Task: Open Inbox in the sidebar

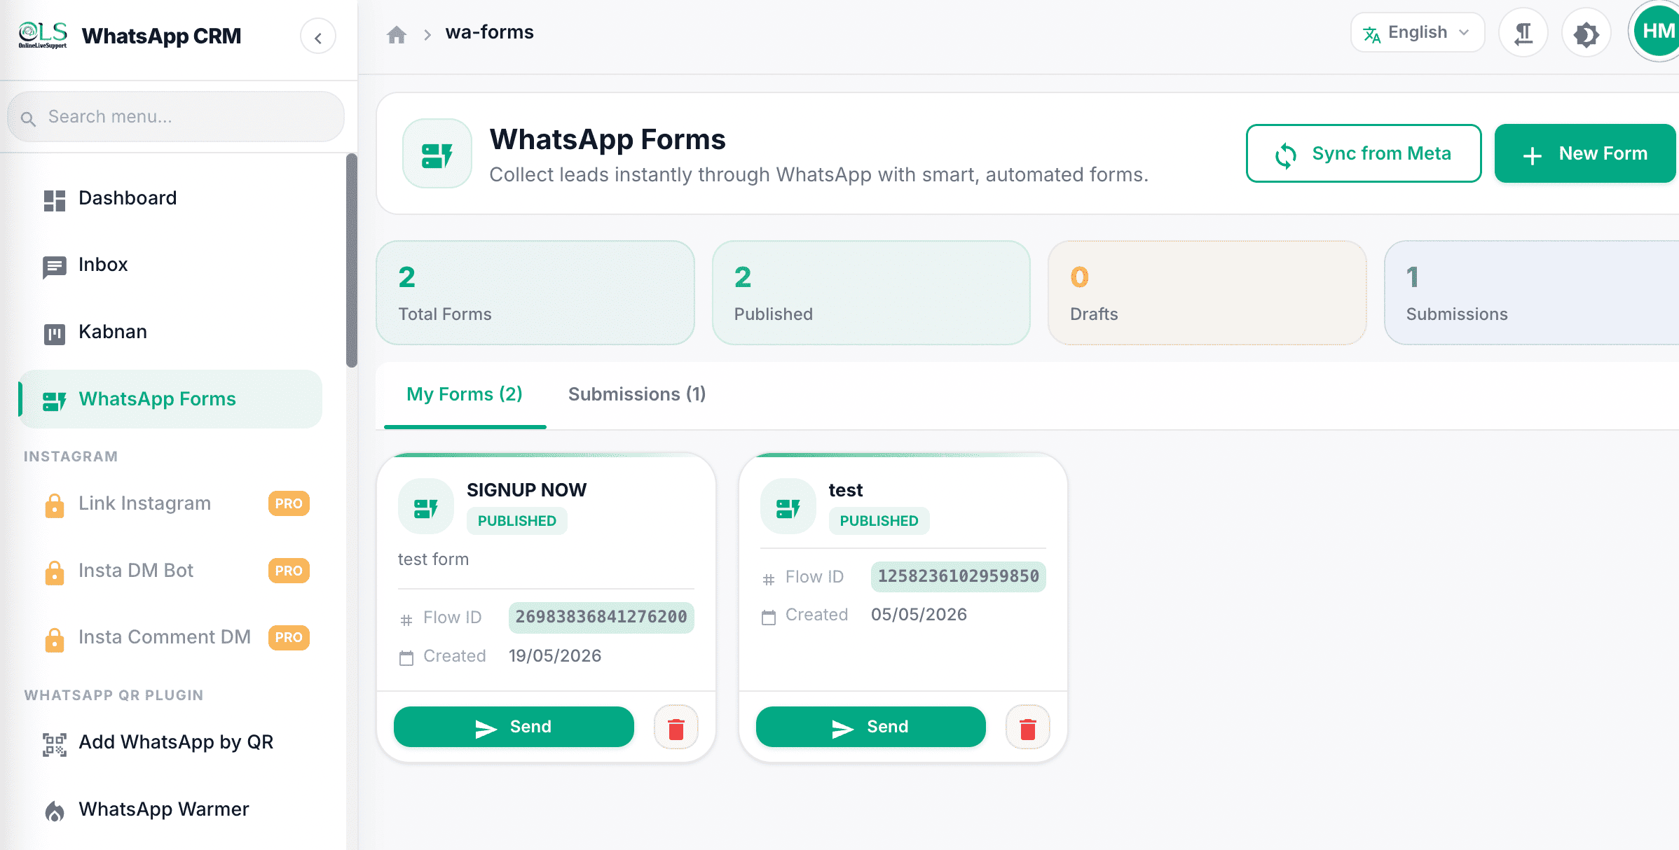Action: [x=170, y=265]
